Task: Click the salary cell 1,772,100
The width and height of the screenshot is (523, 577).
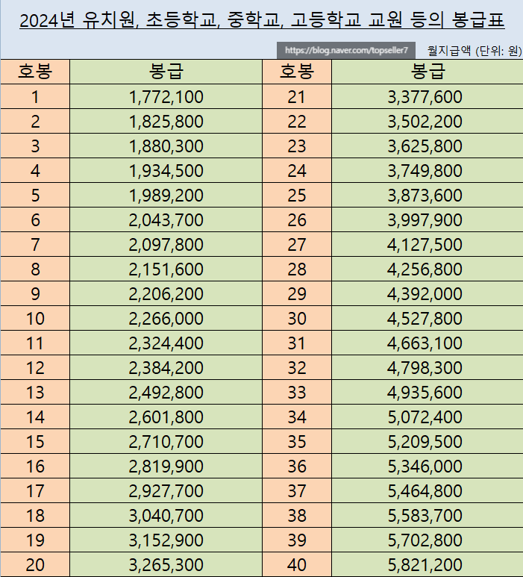Action: pyautogui.click(x=166, y=97)
